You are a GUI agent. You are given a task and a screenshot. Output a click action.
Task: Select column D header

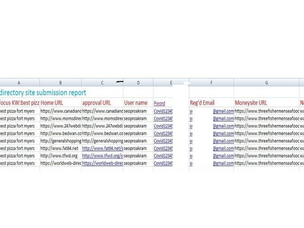pos(138,82)
